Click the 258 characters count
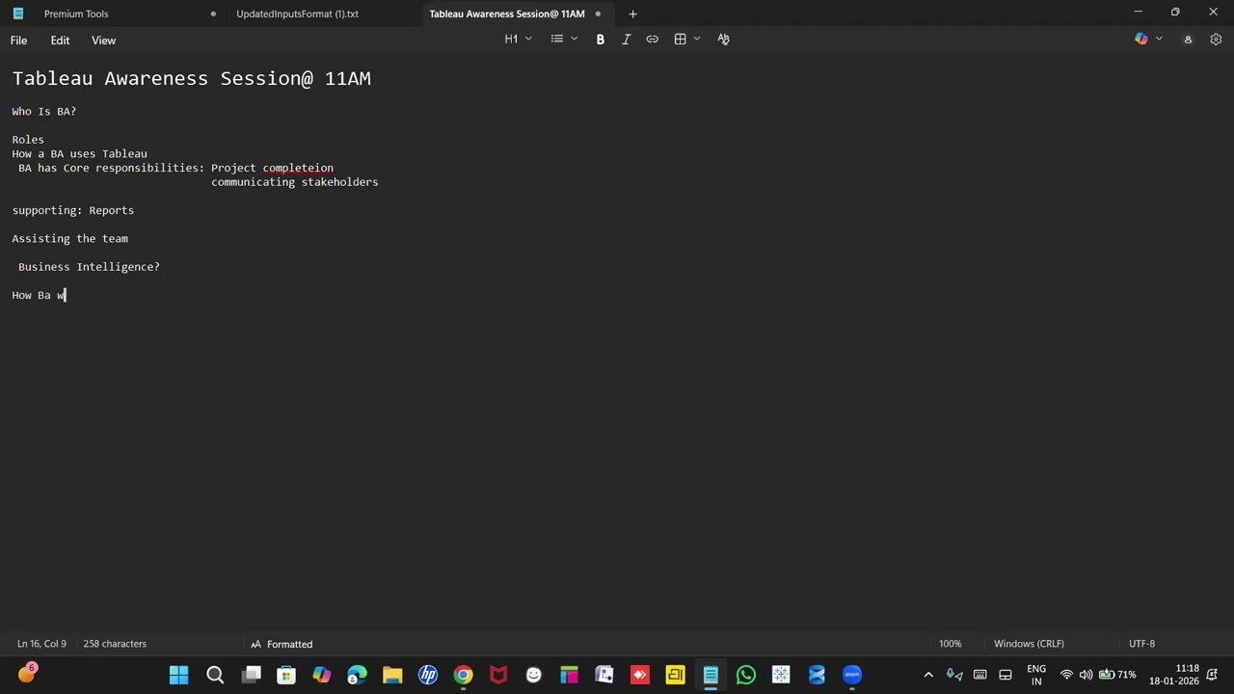Image resolution: width=1234 pixels, height=694 pixels. click(115, 644)
